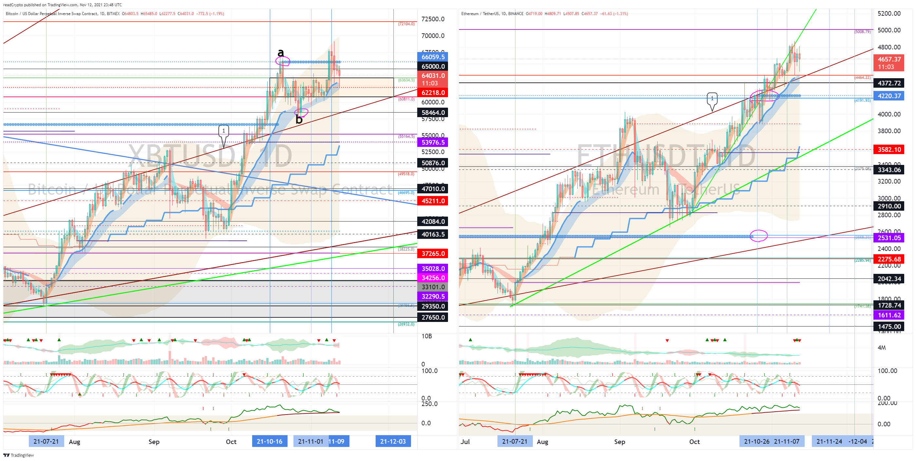
Task: Select the 'a' wave label on Bitcoin chart
Action: (x=281, y=53)
